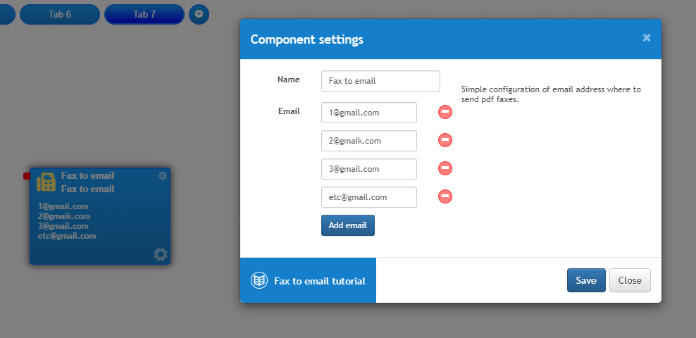Switch to Tab 7
Viewport: 696px width, 338px height.
pos(144,14)
